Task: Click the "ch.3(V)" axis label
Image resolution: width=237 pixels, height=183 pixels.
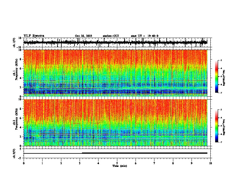Action: (14, 153)
